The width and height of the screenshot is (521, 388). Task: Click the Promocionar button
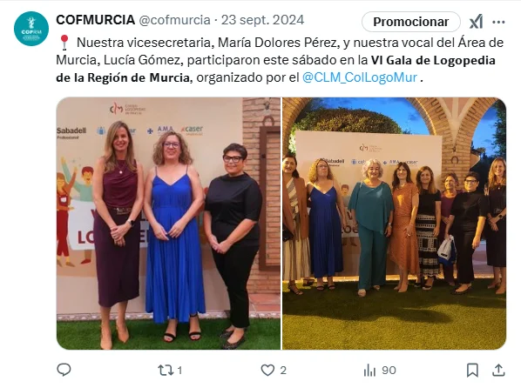tap(411, 22)
